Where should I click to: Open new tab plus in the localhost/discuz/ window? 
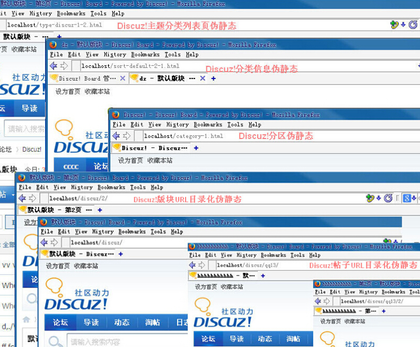(x=120, y=254)
